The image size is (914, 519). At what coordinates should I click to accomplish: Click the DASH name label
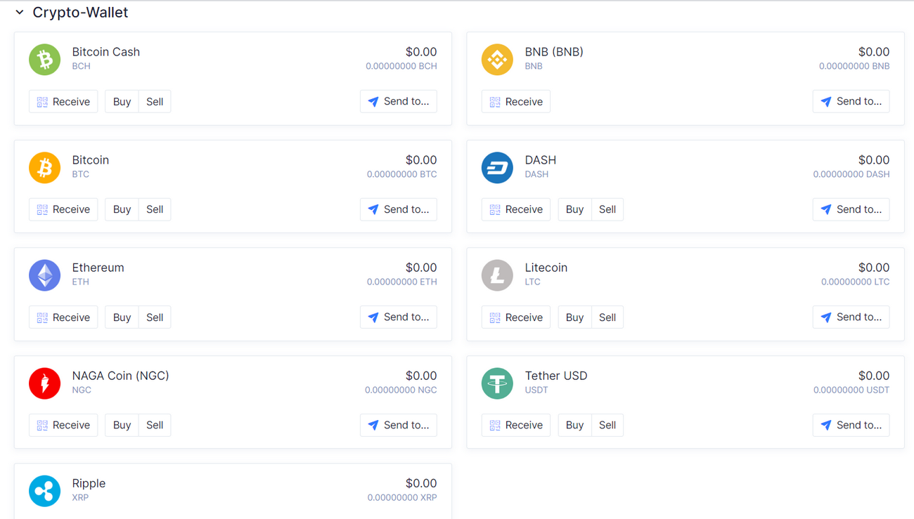[x=541, y=160]
